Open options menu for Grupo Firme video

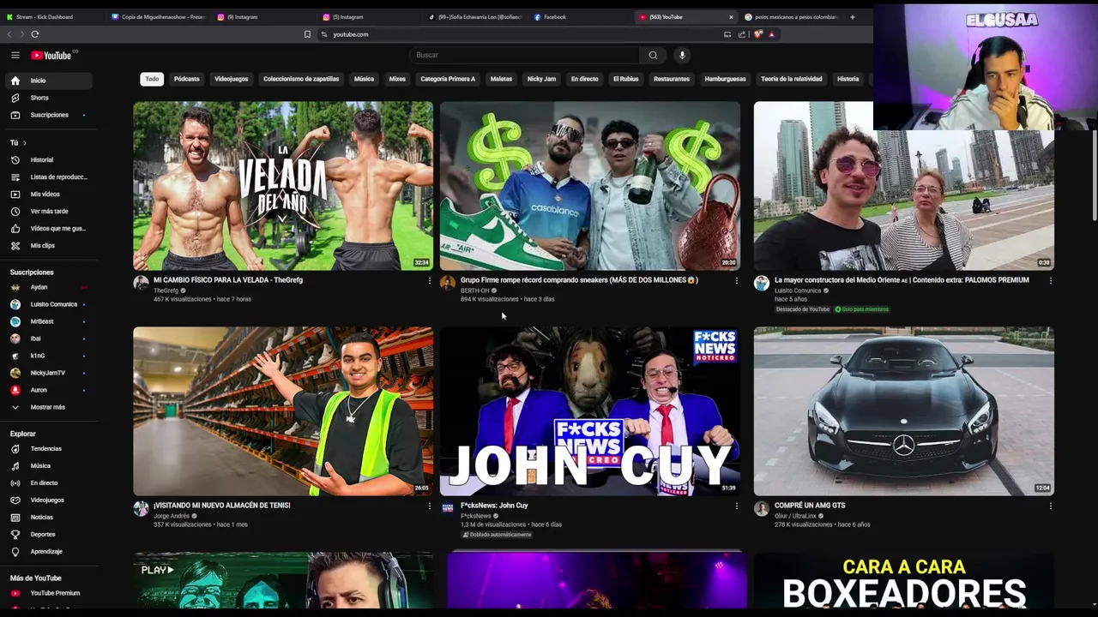pos(736,280)
